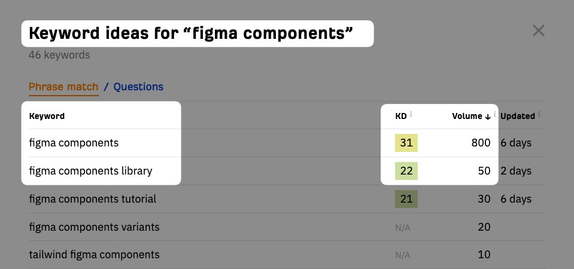574x269 pixels.
Task: Click the Volume info icon
Action: (495, 114)
